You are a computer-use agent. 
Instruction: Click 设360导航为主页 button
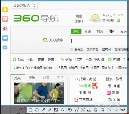click(x=25, y=6)
